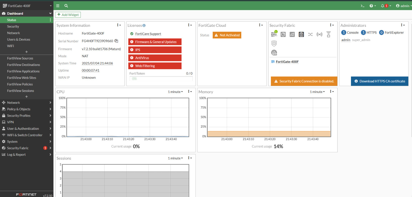Open Licenses widget options menu
The width and height of the screenshot is (412, 197).
190,25
